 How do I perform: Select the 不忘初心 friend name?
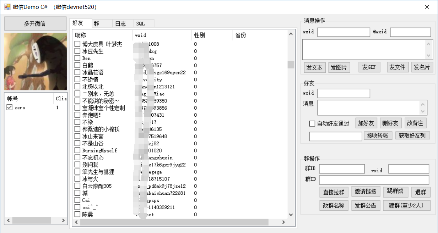click(x=93, y=157)
